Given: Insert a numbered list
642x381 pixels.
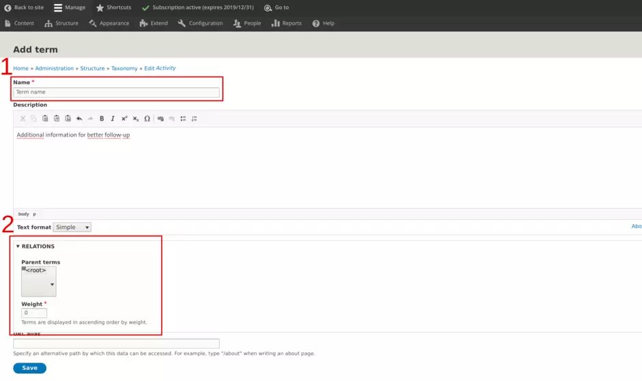Looking at the screenshot, I should (x=195, y=119).
